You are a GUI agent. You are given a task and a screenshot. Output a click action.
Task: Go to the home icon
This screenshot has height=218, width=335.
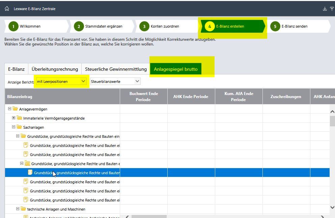pyautogui.click(x=7, y=9)
